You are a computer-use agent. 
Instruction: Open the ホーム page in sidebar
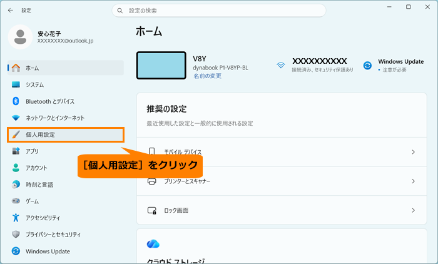pos(65,68)
